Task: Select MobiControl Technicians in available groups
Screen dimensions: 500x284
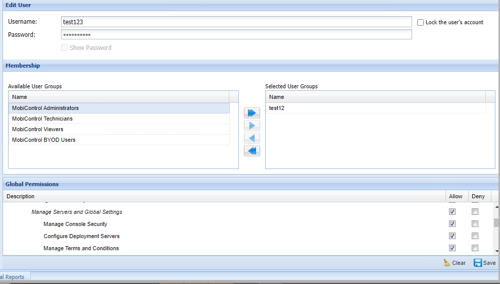Action: (42, 119)
